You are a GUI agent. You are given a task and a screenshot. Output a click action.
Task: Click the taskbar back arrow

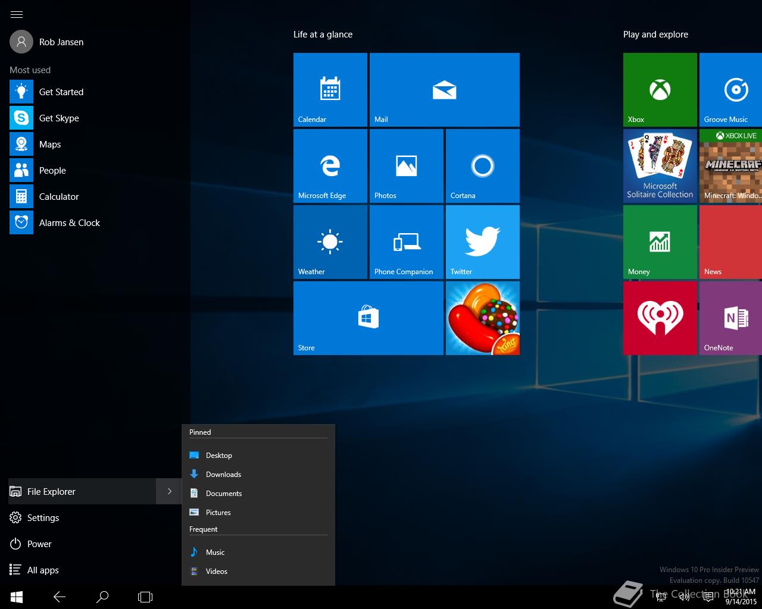tap(60, 597)
